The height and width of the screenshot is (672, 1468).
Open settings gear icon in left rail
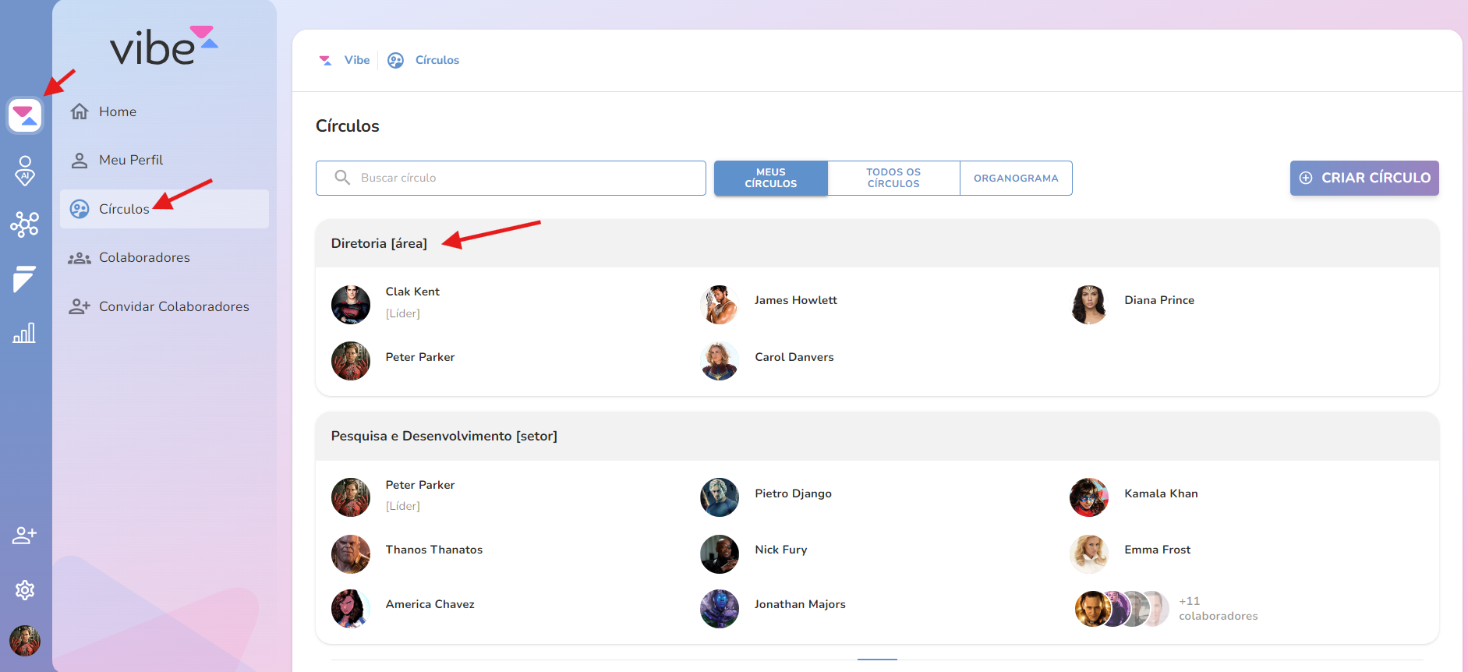[x=25, y=590]
